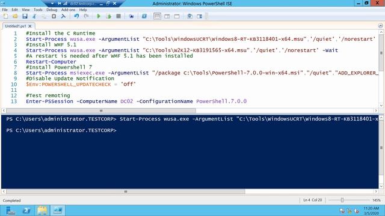The image size is (385, 216).
Task: Switch to PowerShell ISE taskbar icon
Action: coord(58,211)
